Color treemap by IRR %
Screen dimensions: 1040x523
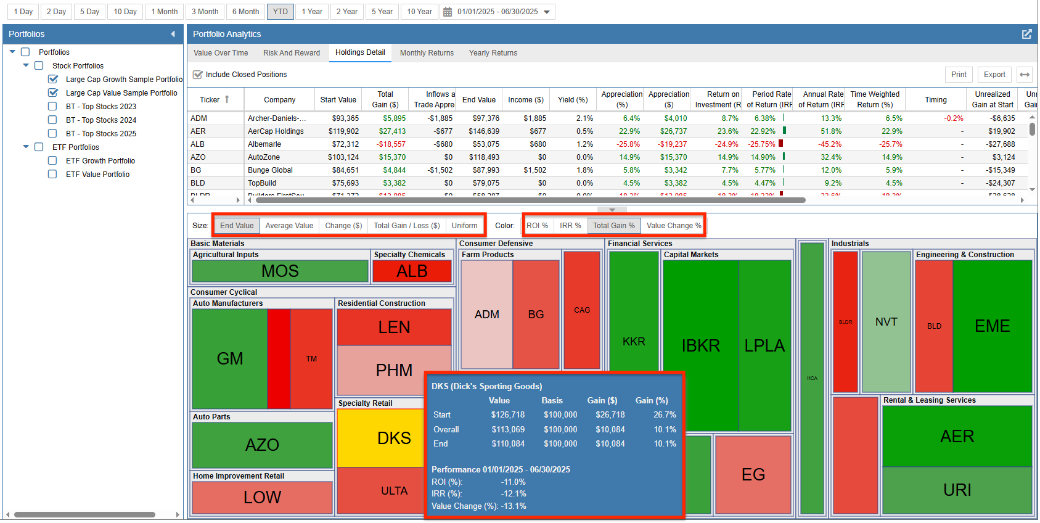point(570,226)
